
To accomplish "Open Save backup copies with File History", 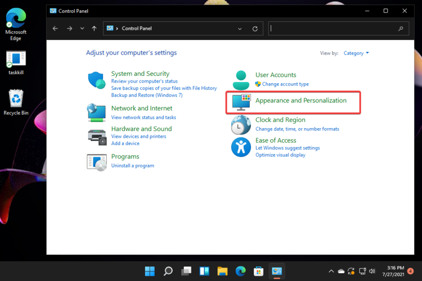I will [x=164, y=88].
